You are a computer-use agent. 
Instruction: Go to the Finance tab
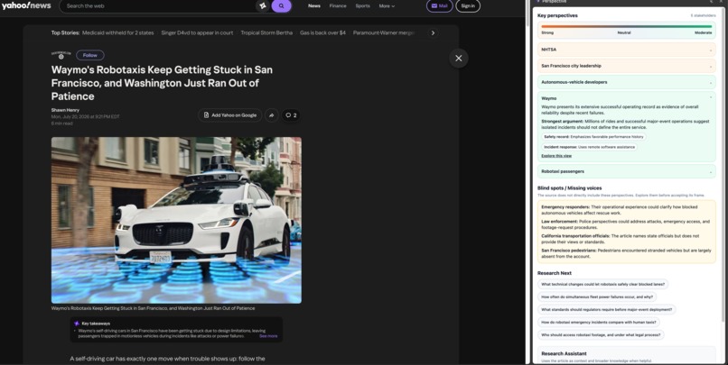(338, 6)
